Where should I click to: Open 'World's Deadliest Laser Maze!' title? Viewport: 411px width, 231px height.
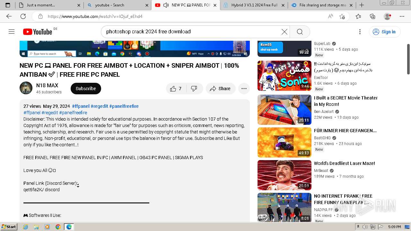tap(345, 163)
